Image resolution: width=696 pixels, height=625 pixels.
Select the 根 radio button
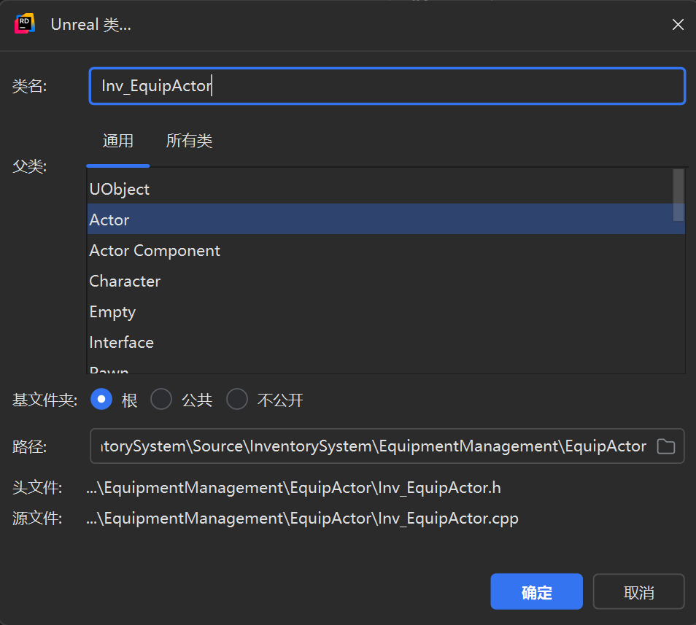(x=101, y=400)
